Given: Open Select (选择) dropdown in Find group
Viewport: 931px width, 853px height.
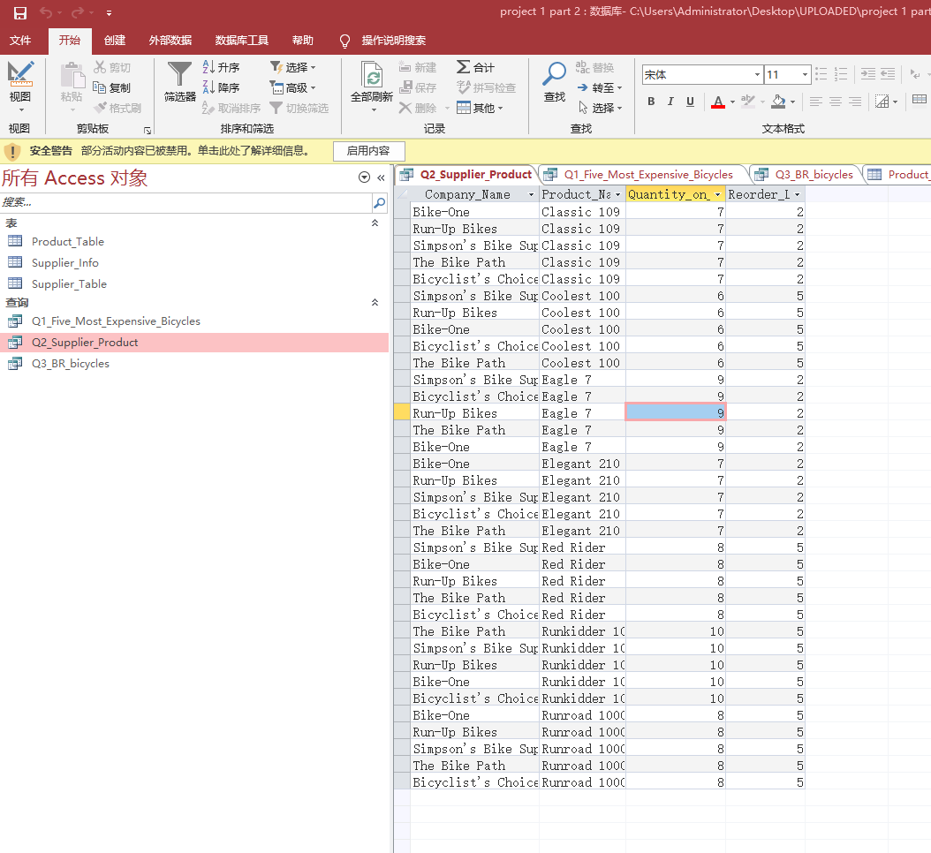Looking at the screenshot, I should click(600, 108).
